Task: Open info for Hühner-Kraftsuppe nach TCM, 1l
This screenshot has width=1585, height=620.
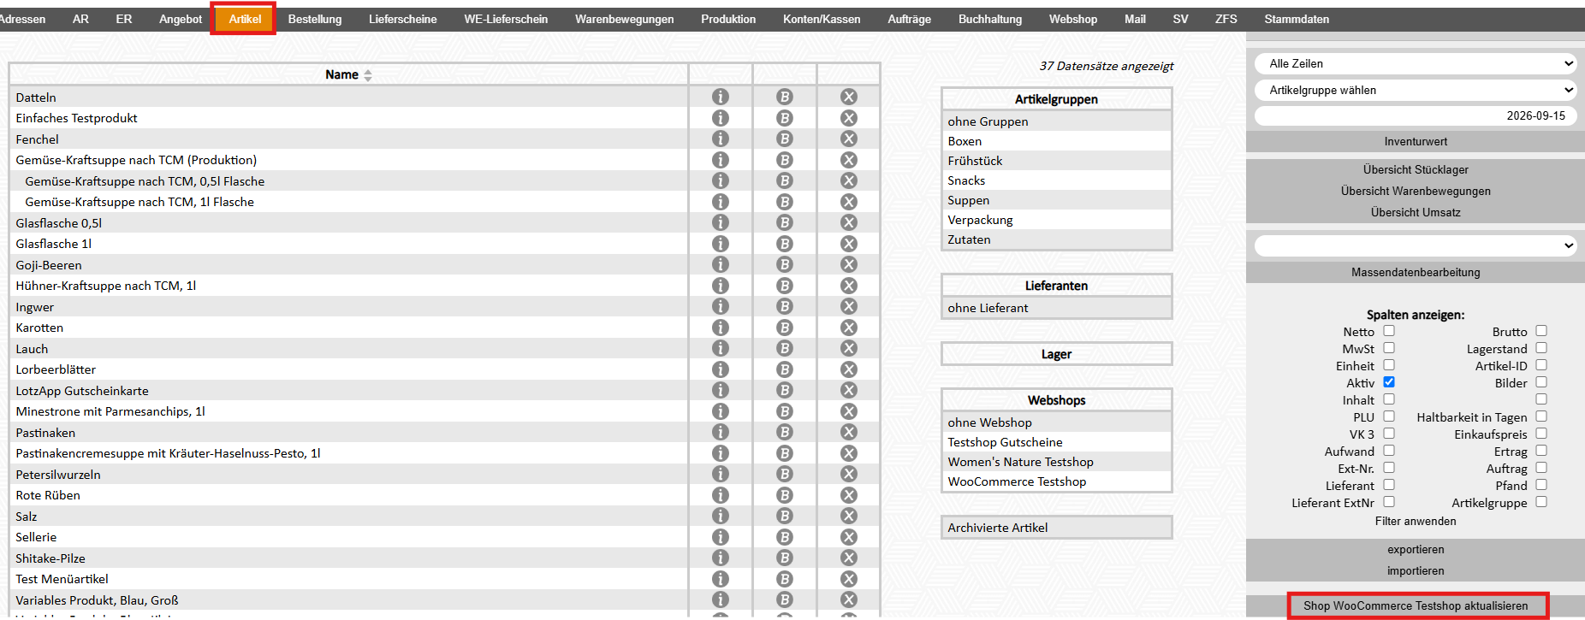Action: coord(721,286)
